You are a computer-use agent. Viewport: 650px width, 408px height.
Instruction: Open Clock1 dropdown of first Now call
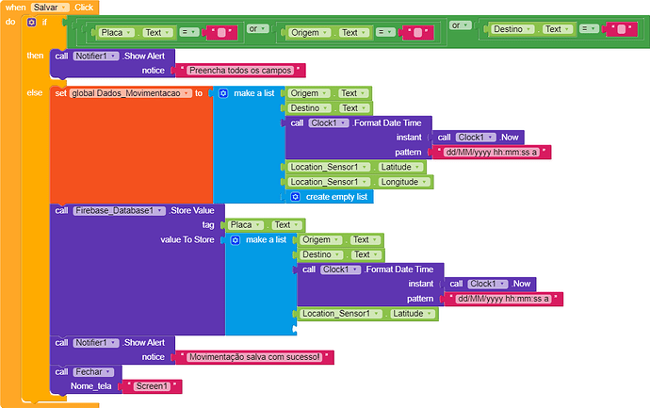coord(476,138)
